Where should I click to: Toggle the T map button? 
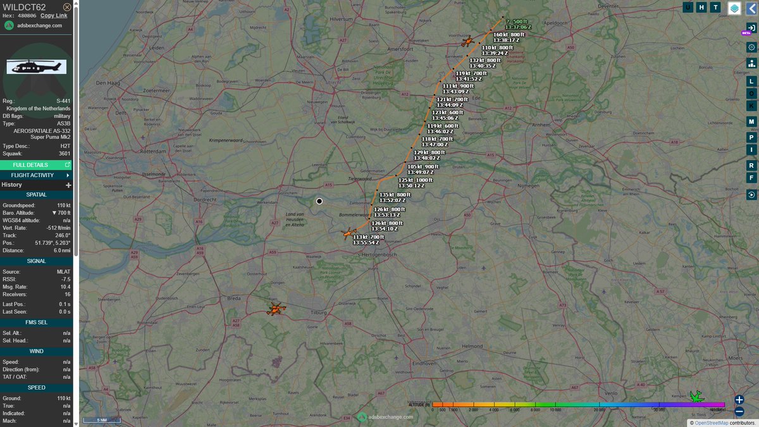click(x=715, y=8)
